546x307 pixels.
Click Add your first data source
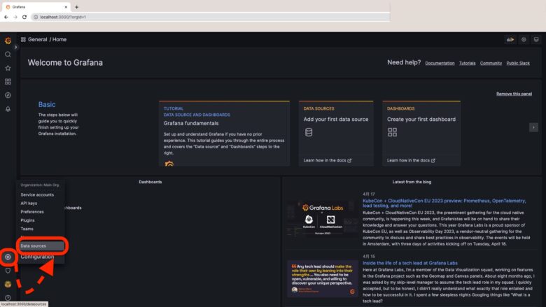[336, 120]
